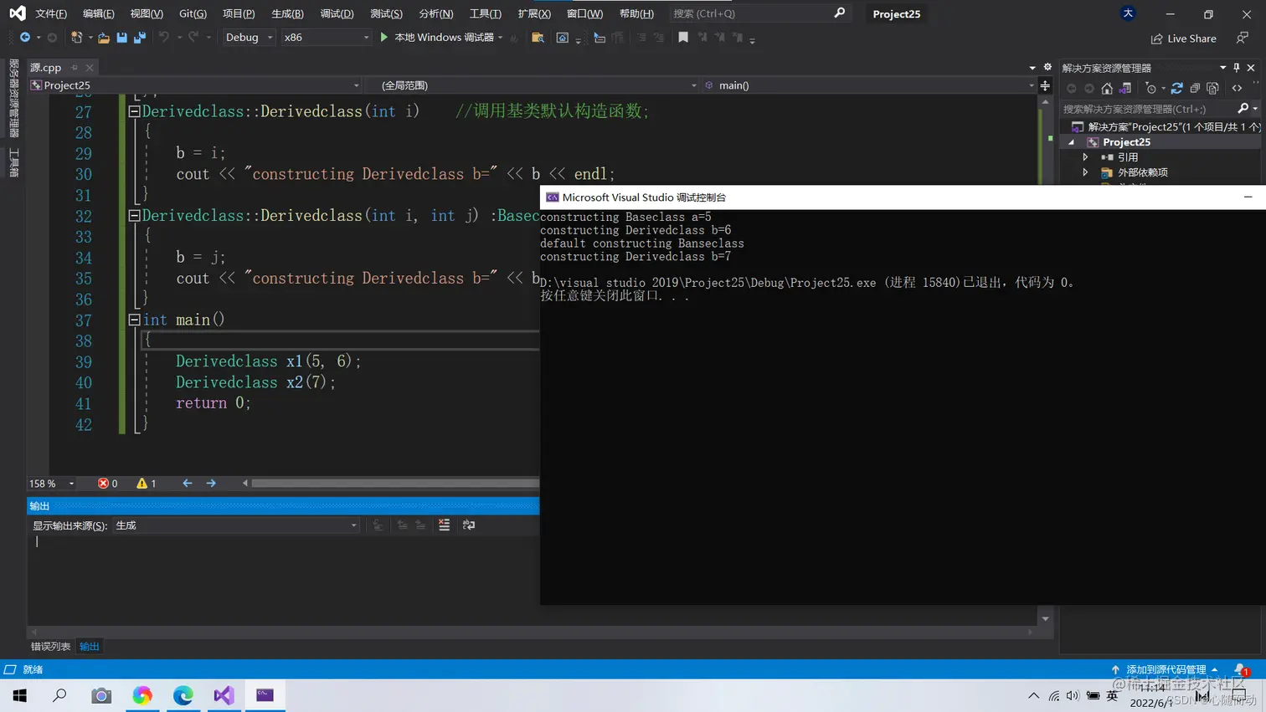Click the feedback icon beside Live Share

click(x=1243, y=38)
